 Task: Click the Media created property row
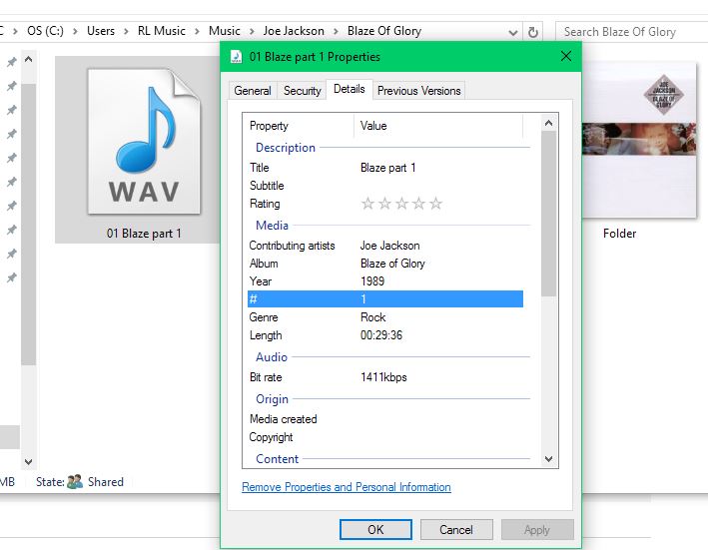click(385, 419)
